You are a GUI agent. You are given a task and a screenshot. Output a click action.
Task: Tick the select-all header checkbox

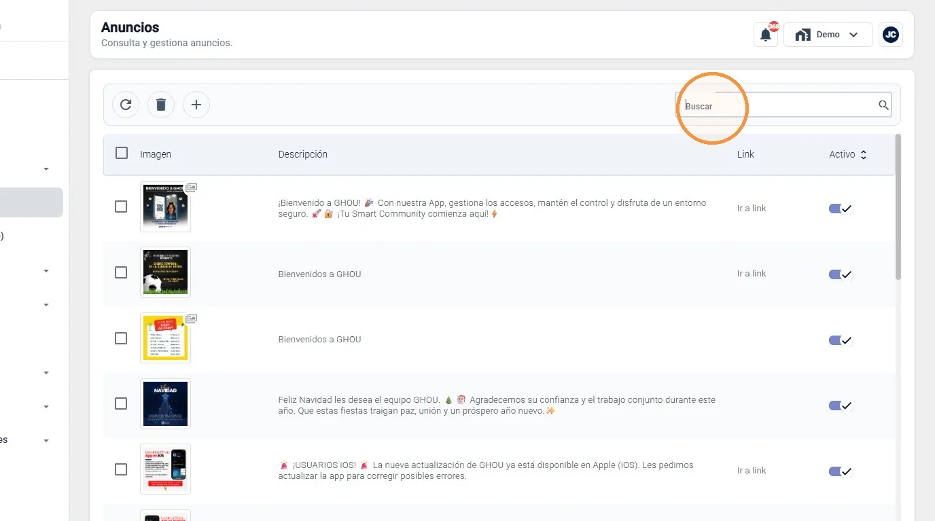122,153
